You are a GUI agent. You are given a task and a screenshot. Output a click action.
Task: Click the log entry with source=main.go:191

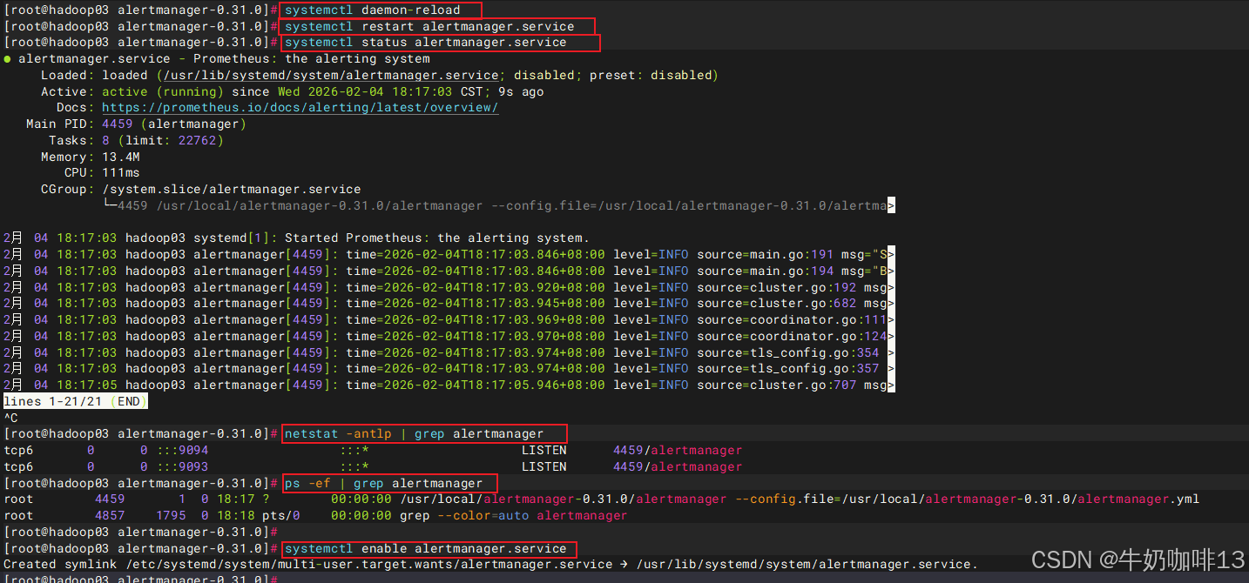449,254
